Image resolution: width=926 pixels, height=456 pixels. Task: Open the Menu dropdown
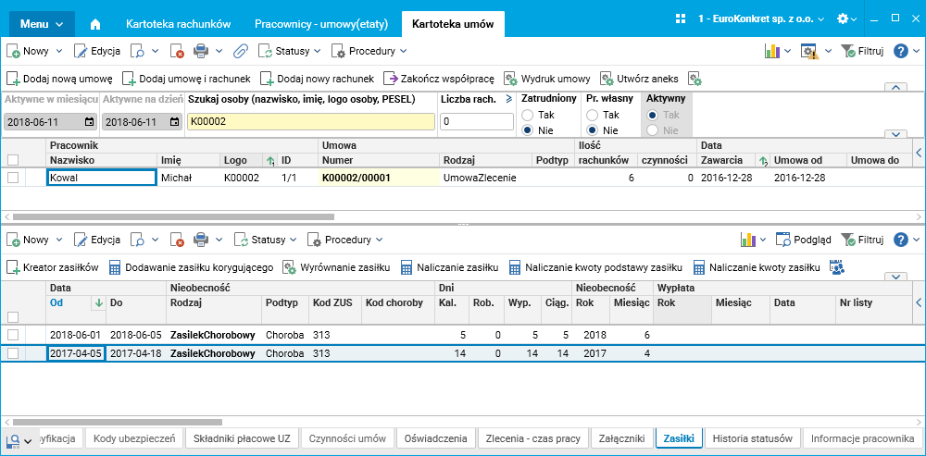pos(40,23)
